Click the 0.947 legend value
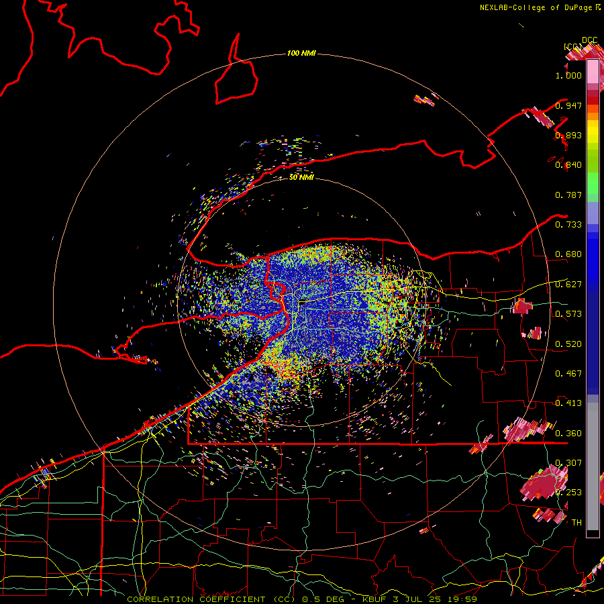Image resolution: width=604 pixels, height=604 pixels. point(568,105)
